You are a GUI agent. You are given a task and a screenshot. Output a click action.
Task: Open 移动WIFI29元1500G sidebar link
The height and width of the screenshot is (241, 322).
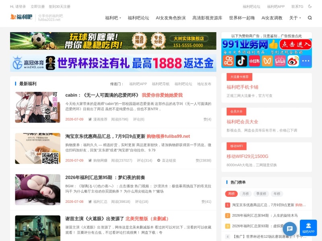[248, 156]
